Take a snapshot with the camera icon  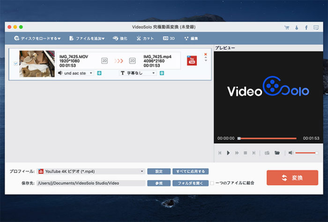(x=267, y=153)
